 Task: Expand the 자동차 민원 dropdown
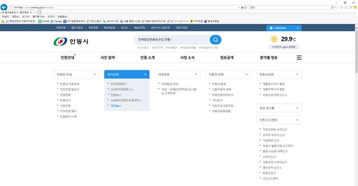228,74
